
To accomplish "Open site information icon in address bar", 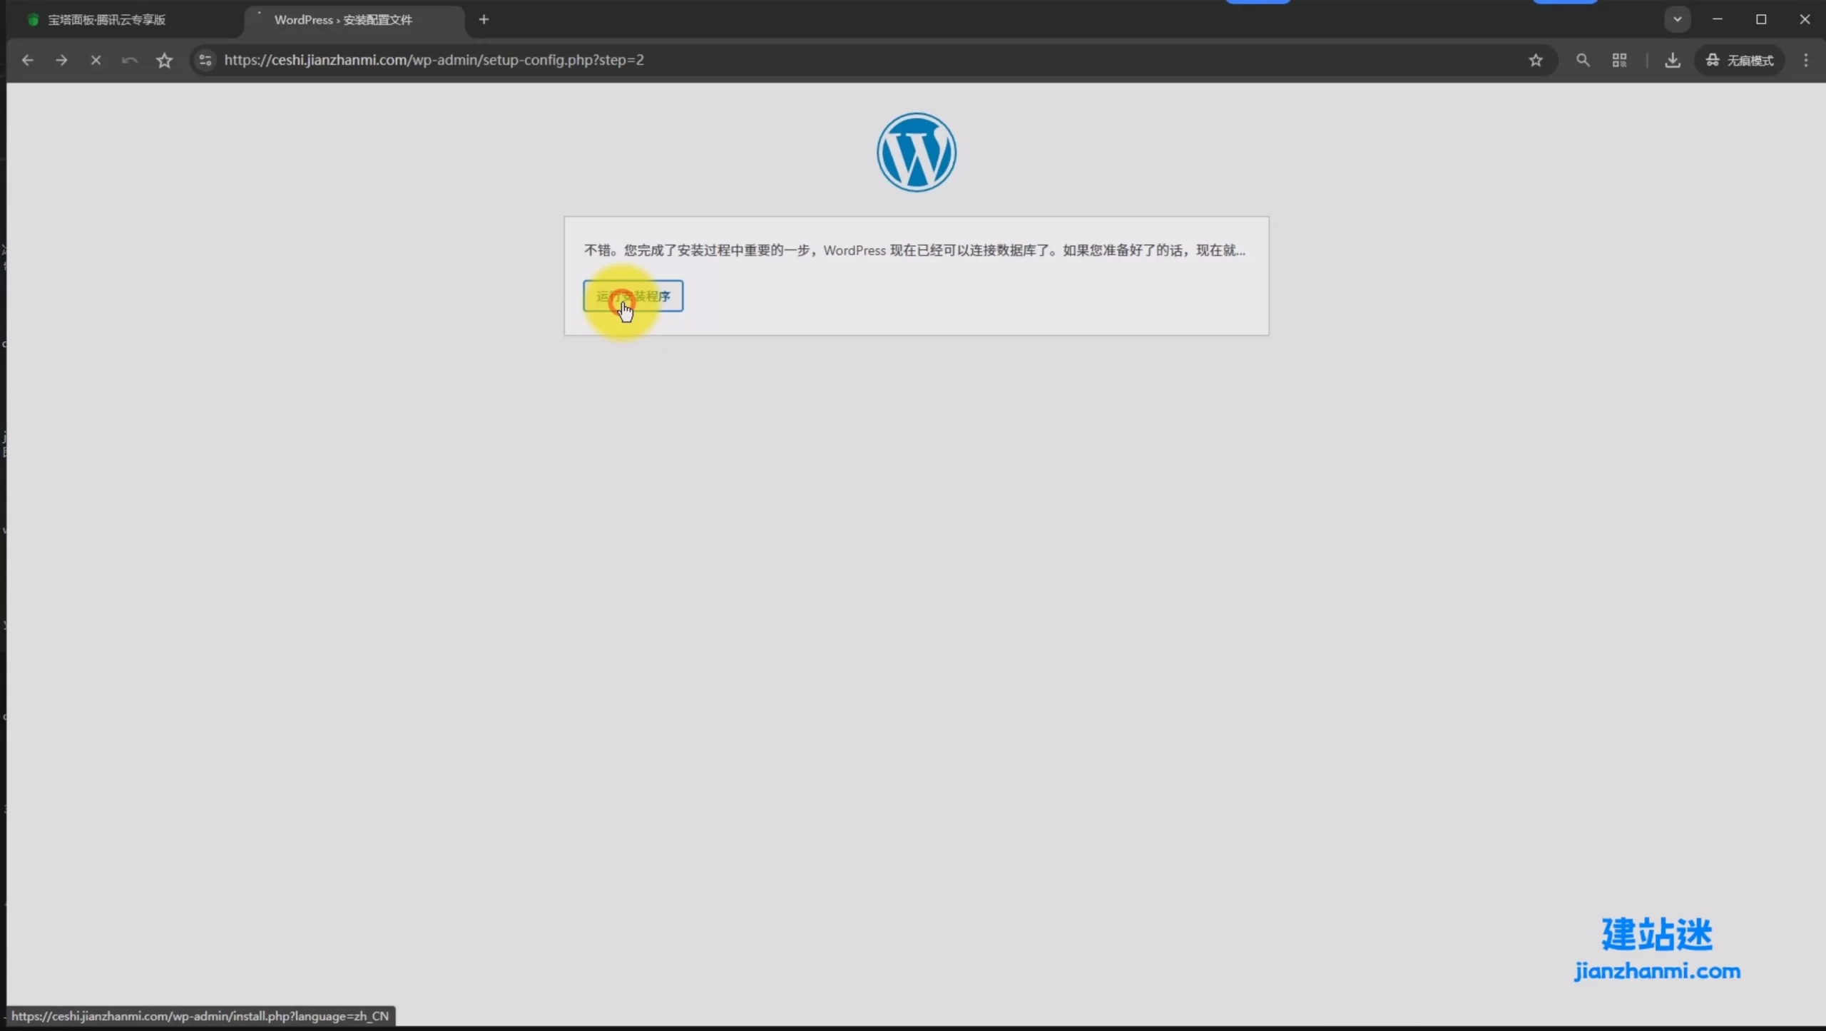I will click(x=205, y=61).
